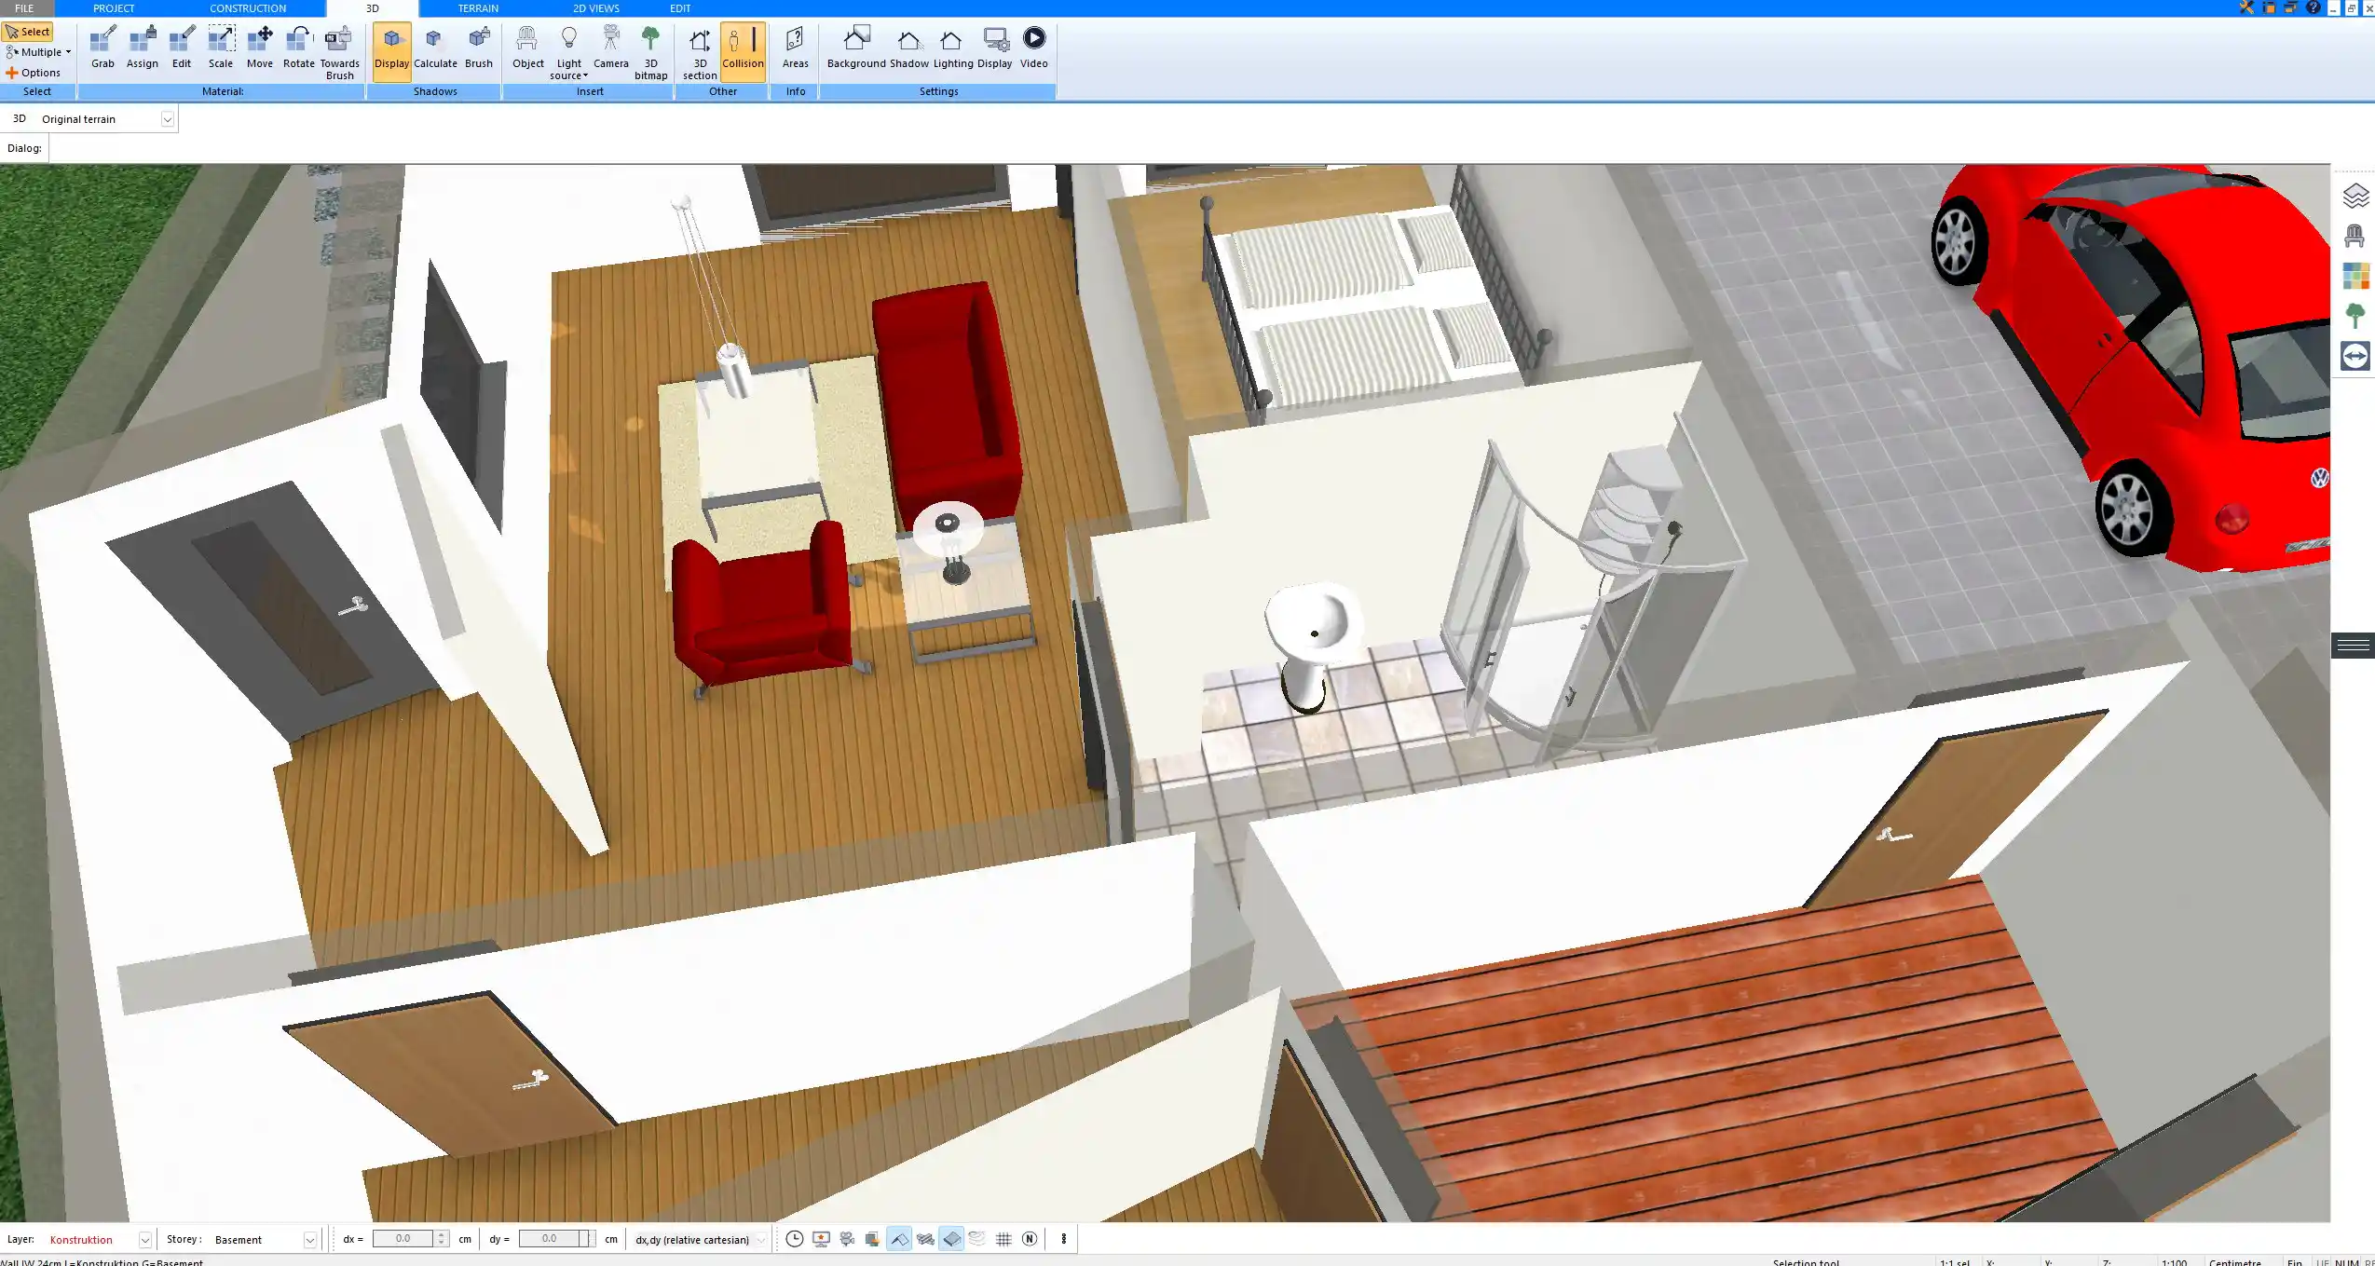Activate the Assign material tool
The width and height of the screenshot is (2375, 1266).
[x=143, y=48]
